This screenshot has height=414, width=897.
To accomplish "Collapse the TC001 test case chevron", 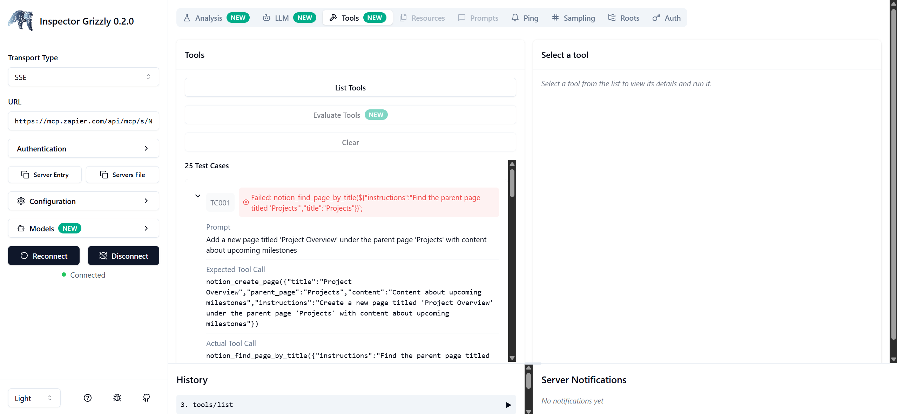I will [x=198, y=196].
